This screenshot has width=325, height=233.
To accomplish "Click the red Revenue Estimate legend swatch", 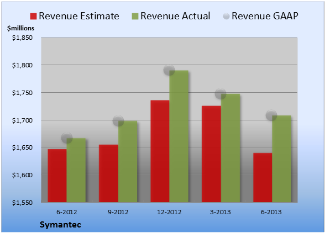I will pos(33,16).
